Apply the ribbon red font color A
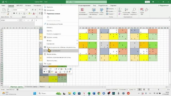Image resolution: width=171 pixels, height=96 pixels. 34,13
